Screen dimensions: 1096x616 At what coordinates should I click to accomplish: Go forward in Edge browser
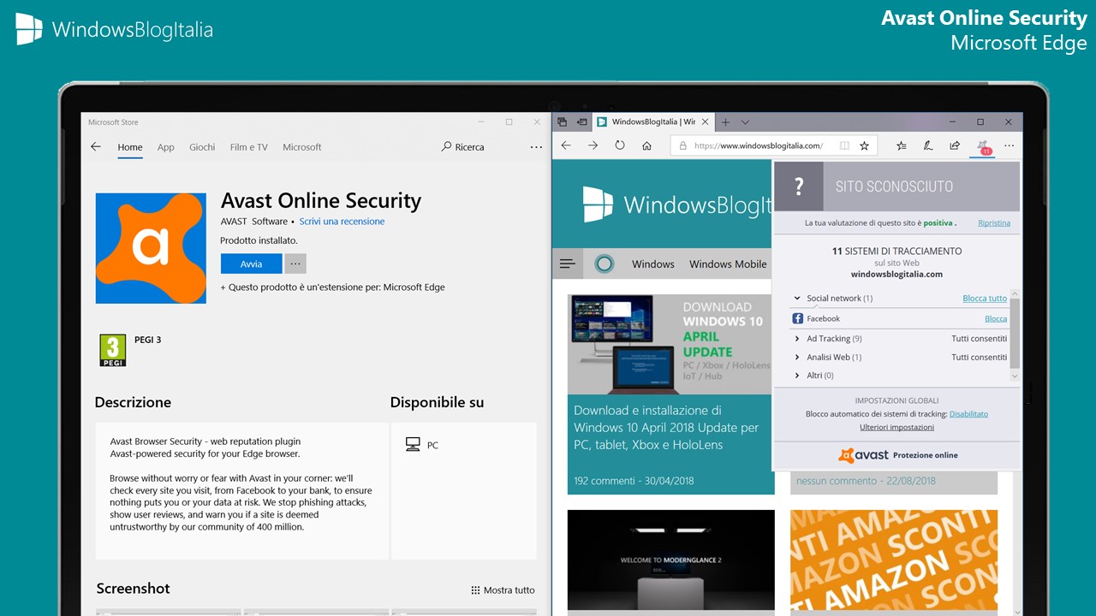point(593,146)
